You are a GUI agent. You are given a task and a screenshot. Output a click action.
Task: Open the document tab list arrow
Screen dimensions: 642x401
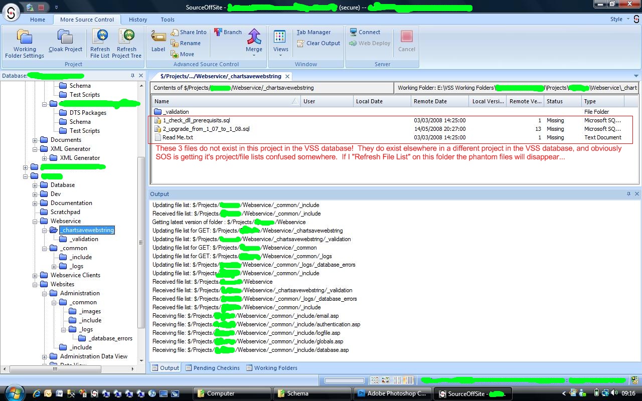point(636,76)
